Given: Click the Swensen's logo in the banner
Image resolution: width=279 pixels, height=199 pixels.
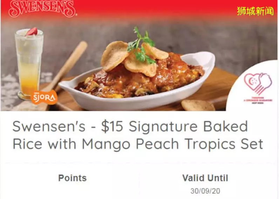Looking at the screenshot, I should tap(42, 9).
